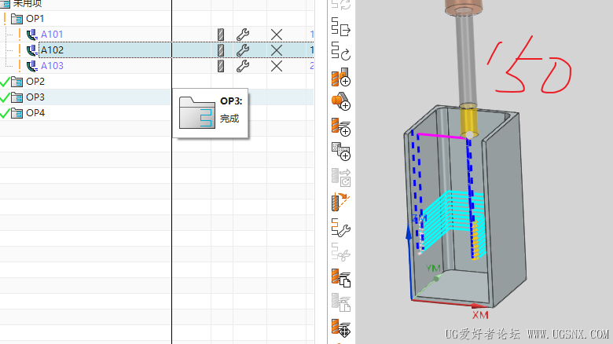Click the YM axis label in the viewport

433,268
